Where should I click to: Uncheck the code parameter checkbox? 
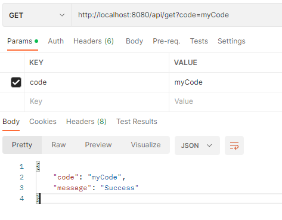[16, 82]
